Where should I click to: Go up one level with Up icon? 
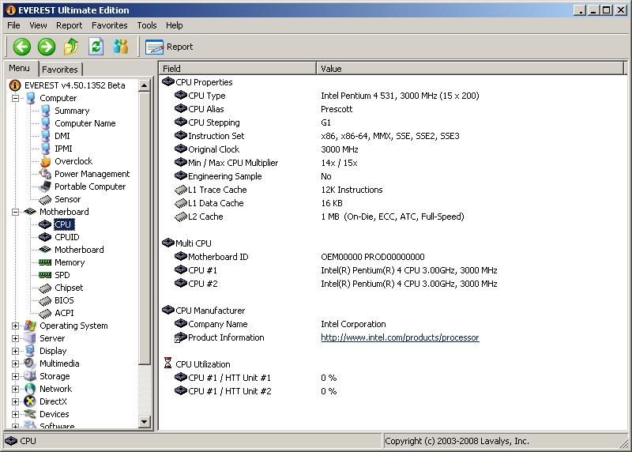(x=71, y=47)
